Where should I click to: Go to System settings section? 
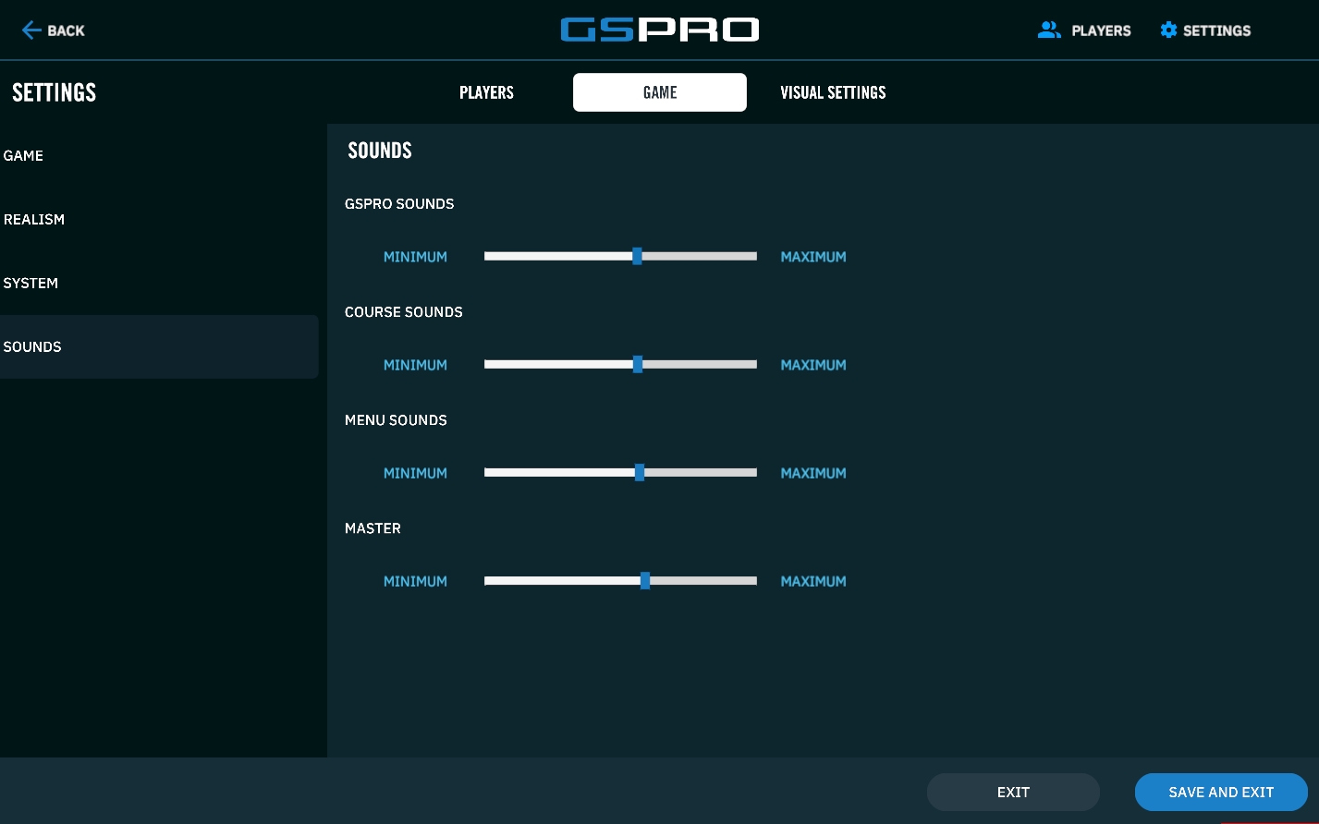[x=31, y=284]
